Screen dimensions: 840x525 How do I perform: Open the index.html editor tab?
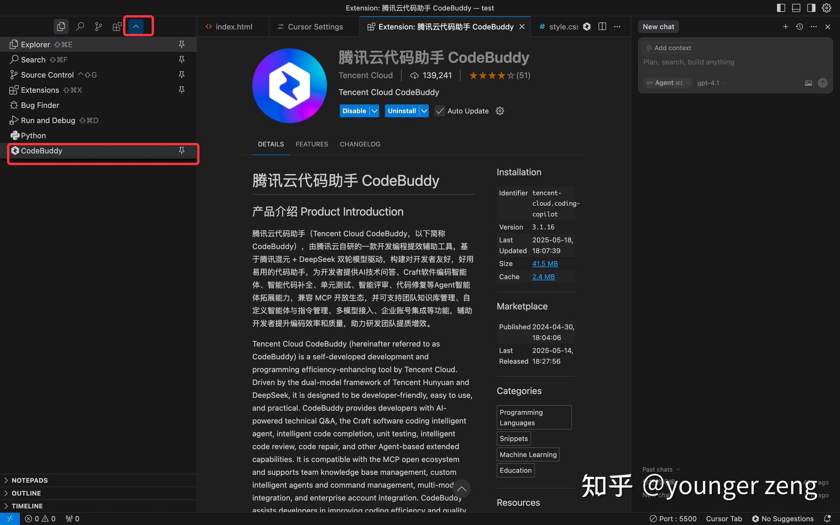(x=233, y=26)
